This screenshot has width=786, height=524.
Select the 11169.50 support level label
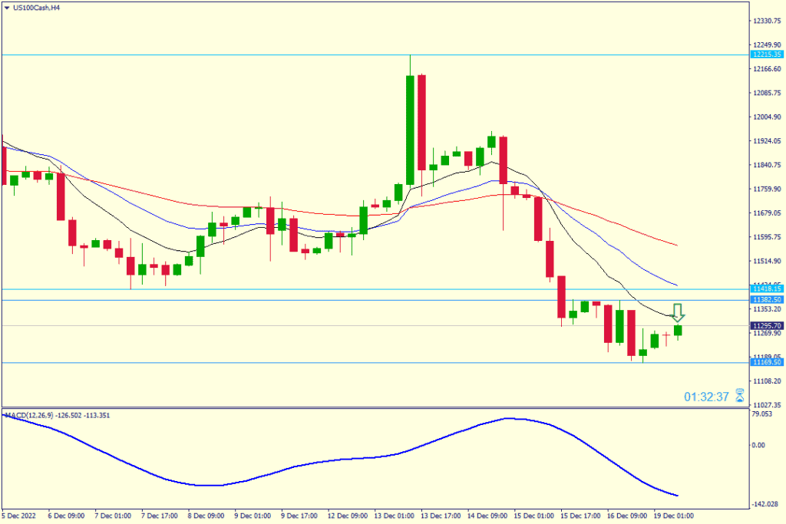tap(767, 362)
